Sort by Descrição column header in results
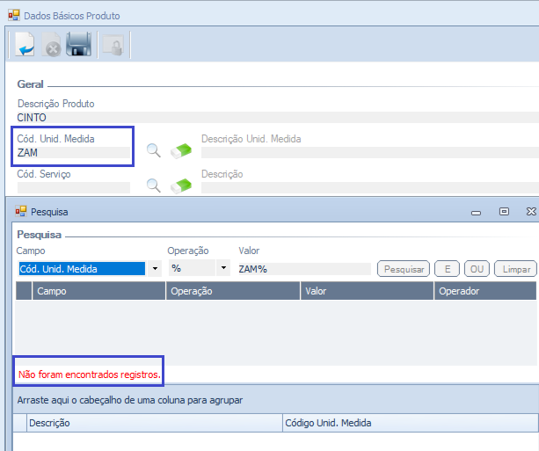539x451 pixels. click(155, 423)
